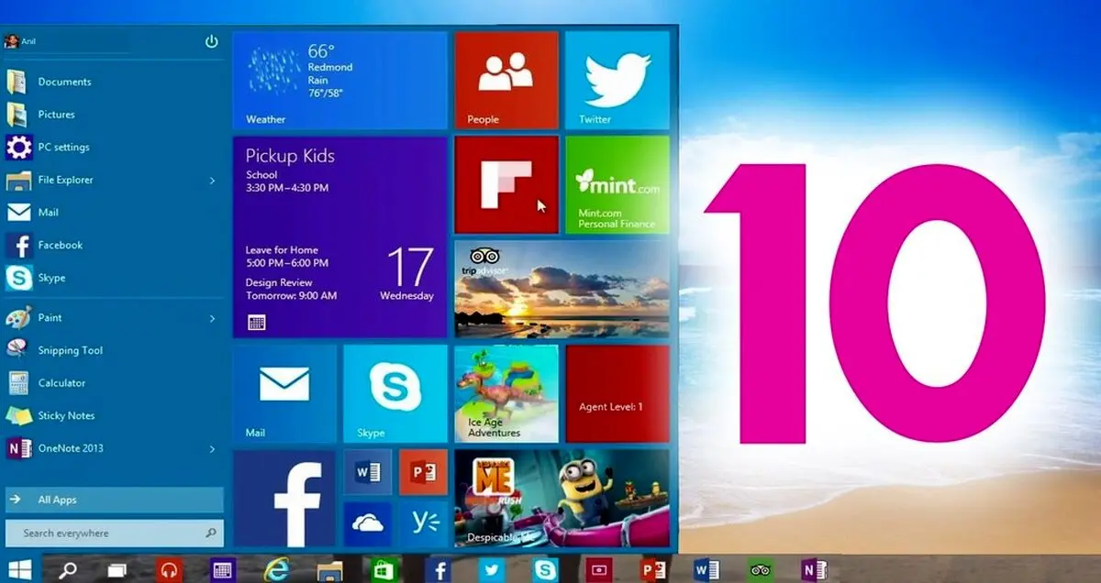Open the red Video taskbar icon

point(598,569)
